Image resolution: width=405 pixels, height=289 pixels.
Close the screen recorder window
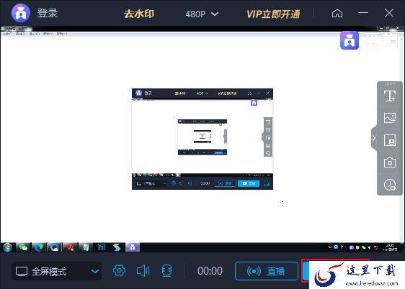click(x=389, y=13)
